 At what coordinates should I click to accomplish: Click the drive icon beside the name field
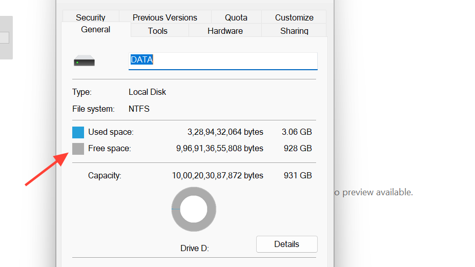[84, 61]
